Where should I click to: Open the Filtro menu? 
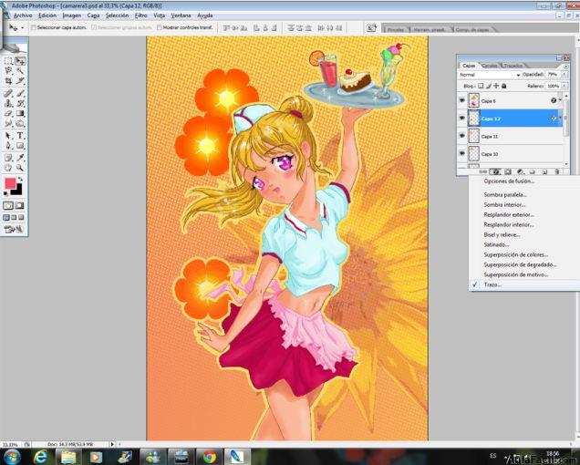pos(141,15)
